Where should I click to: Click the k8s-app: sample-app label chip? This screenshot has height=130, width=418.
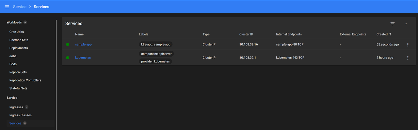(x=156, y=45)
